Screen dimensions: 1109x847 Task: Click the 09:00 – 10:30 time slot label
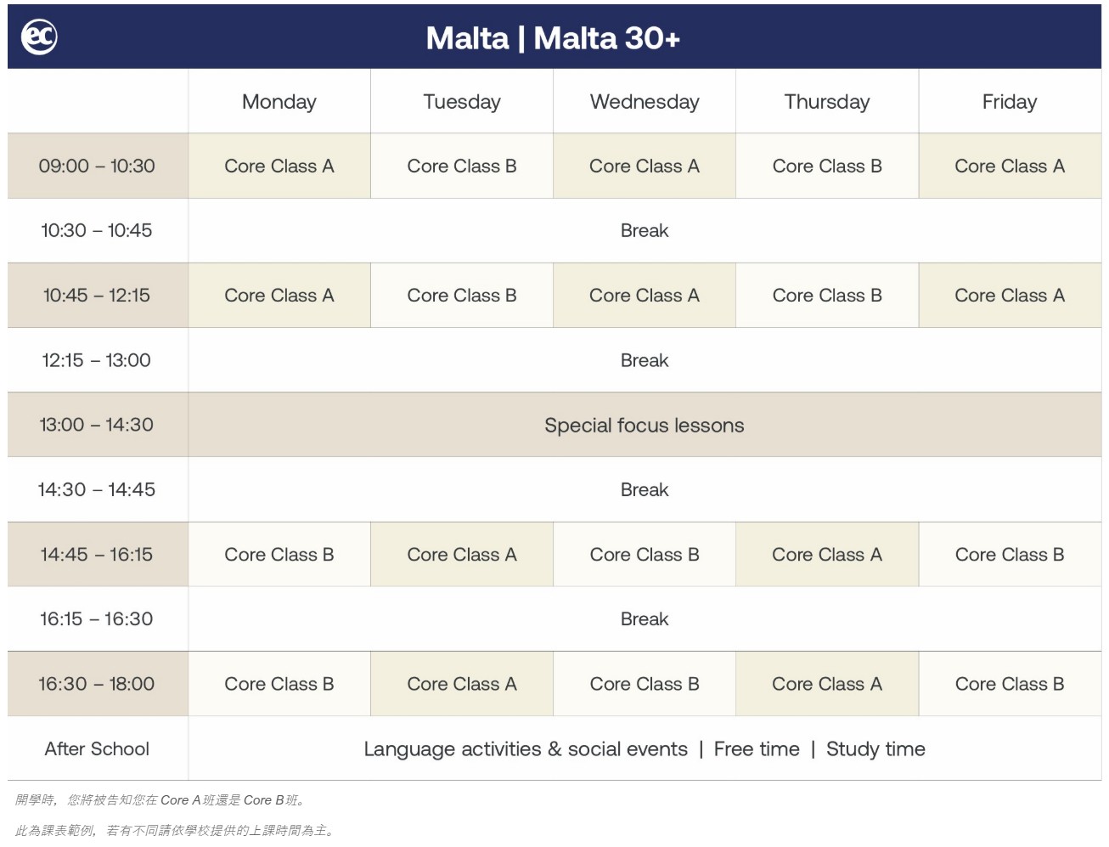[97, 166]
